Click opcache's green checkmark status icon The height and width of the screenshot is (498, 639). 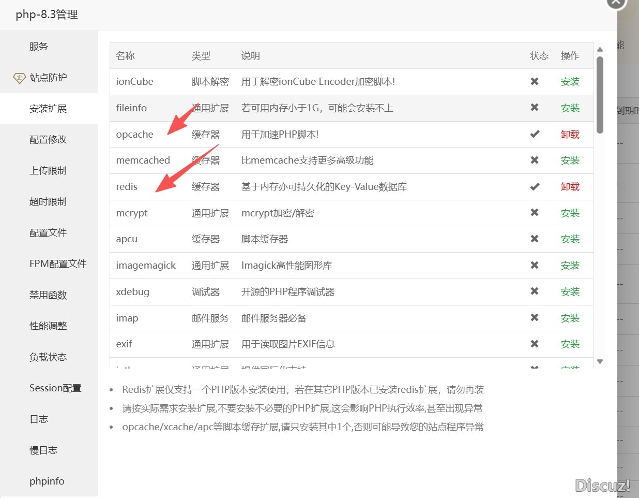535,134
